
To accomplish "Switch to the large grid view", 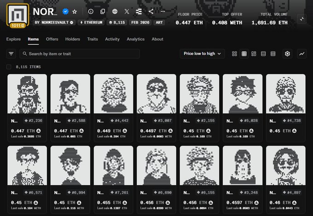I will point(235,54).
